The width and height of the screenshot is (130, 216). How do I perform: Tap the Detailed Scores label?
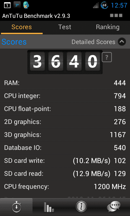93,42
